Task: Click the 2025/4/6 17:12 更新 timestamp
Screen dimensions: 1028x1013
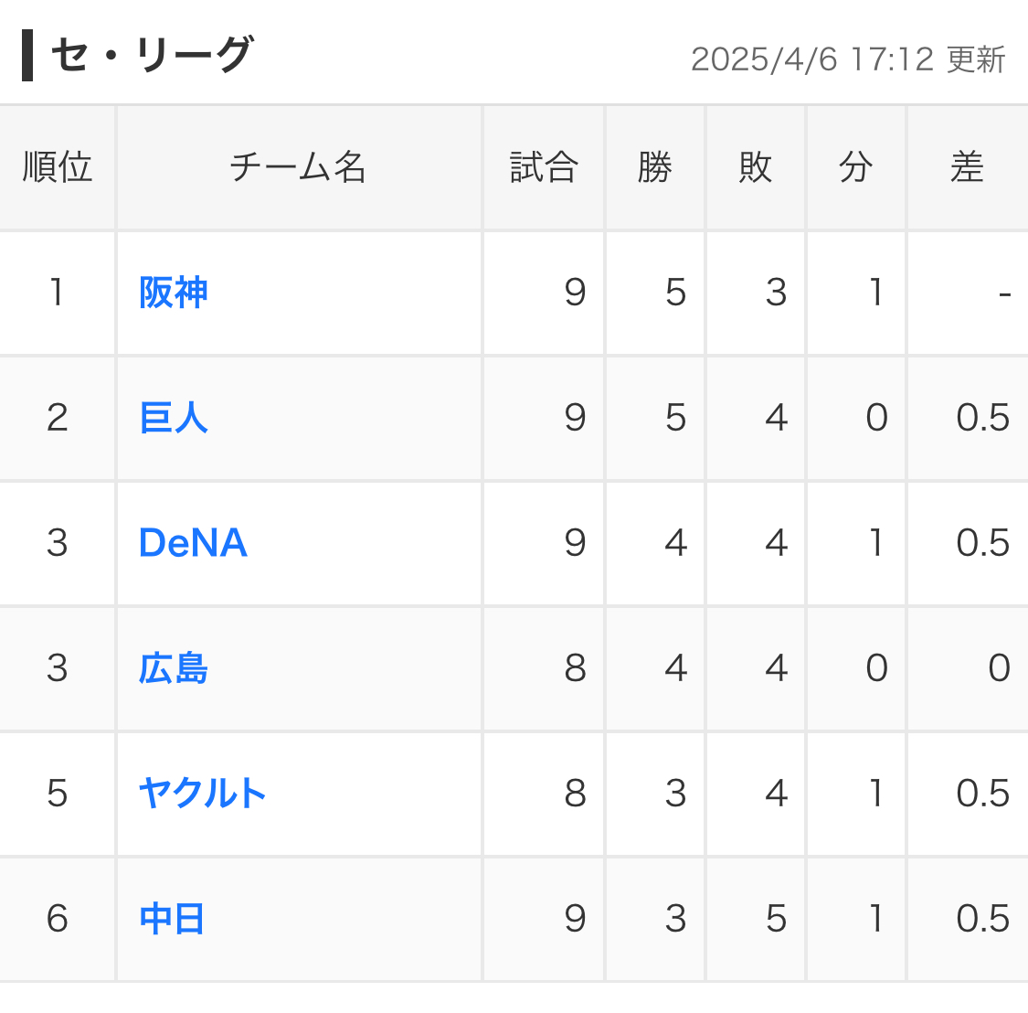Action: tap(848, 59)
